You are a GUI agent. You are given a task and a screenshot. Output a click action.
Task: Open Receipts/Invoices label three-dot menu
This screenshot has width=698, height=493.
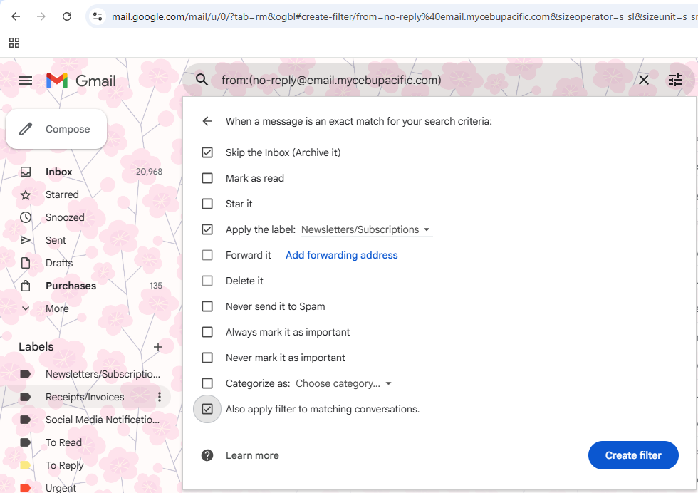click(160, 397)
